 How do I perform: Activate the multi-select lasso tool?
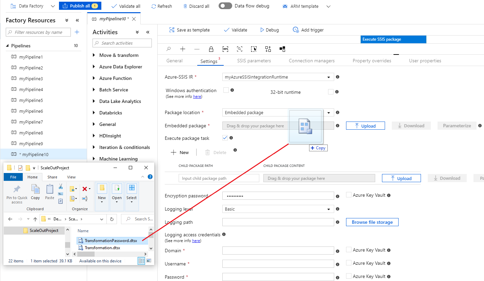click(254, 49)
